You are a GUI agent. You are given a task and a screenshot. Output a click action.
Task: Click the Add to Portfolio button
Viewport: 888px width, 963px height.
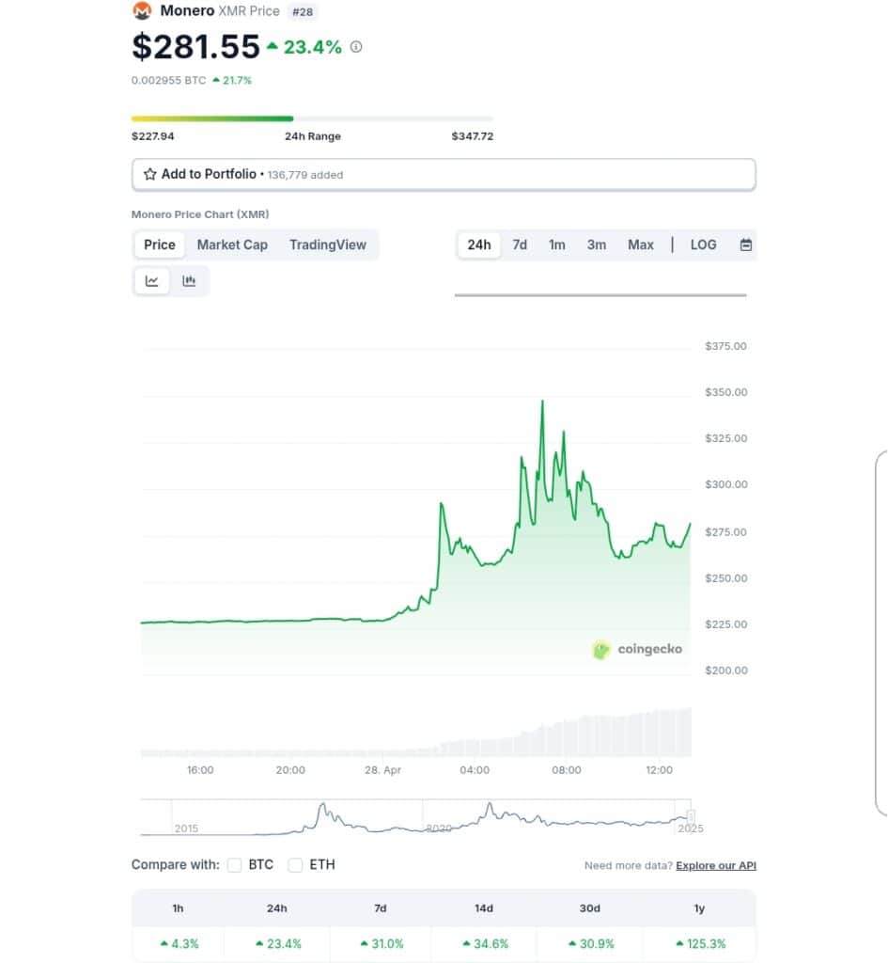(x=444, y=174)
